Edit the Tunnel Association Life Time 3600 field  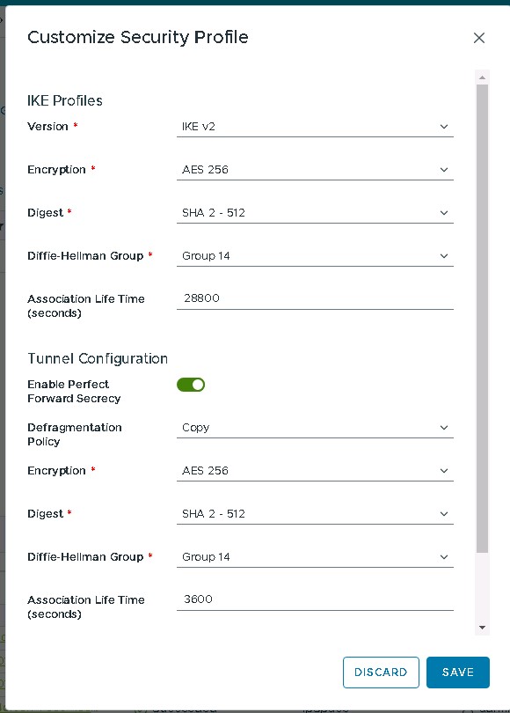(x=315, y=599)
